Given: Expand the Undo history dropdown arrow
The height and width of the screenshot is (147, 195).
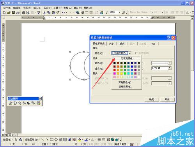Looking at the screenshot, I should tap(67, 12).
